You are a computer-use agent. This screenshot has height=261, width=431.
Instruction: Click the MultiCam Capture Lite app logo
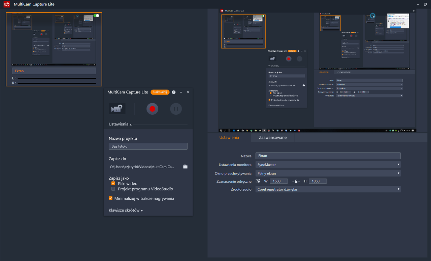pos(6,4)
